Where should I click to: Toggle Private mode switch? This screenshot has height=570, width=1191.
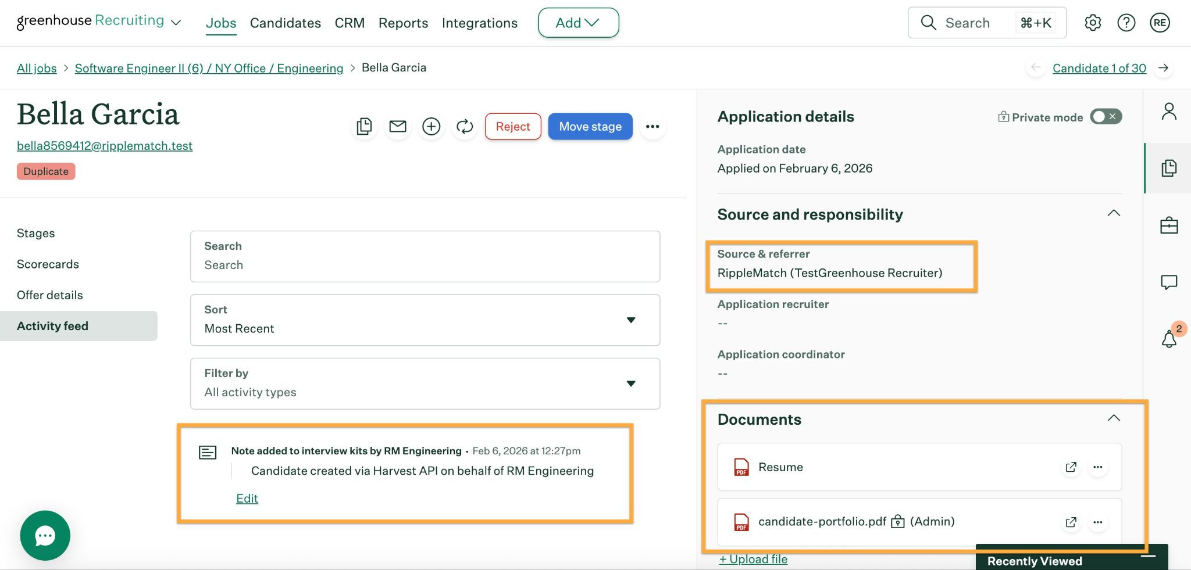tap(1106, 117)
